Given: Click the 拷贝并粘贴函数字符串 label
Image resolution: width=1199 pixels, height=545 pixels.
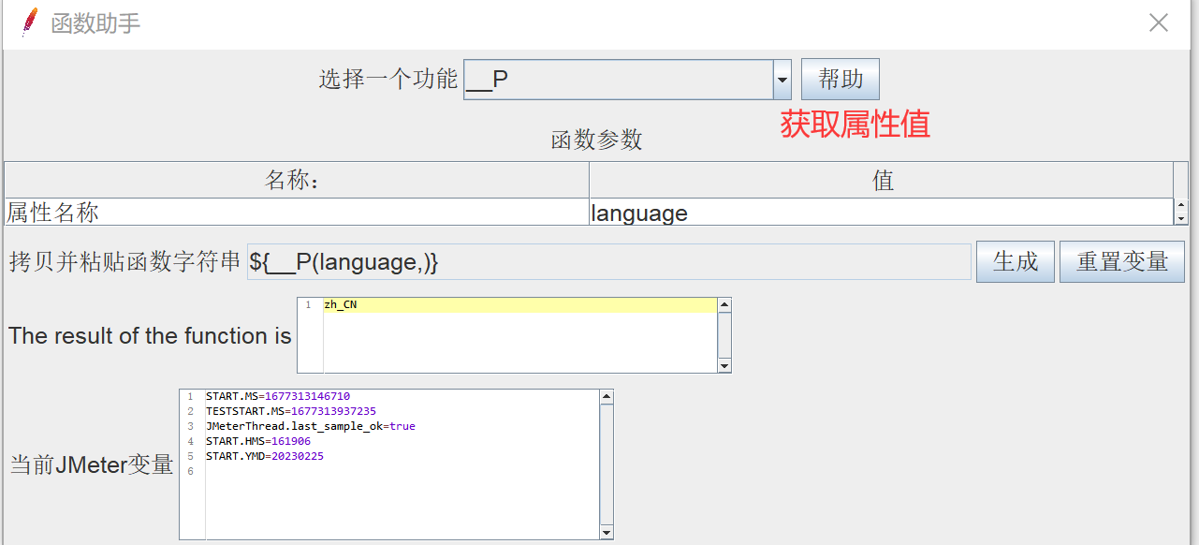Looking at the screenshot, I should (x=125, y=262).
